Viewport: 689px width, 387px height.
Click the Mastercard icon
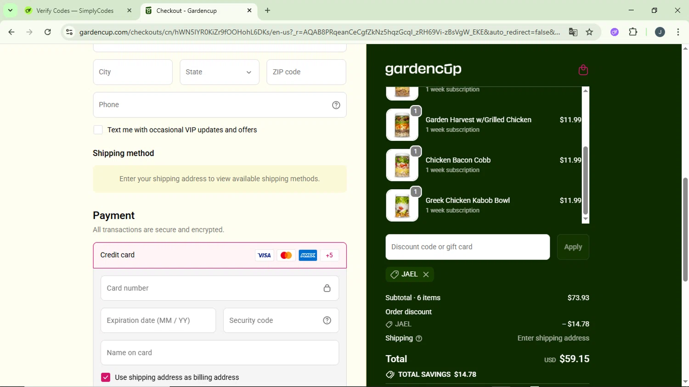pyautogui.click(x=286, y=255)
